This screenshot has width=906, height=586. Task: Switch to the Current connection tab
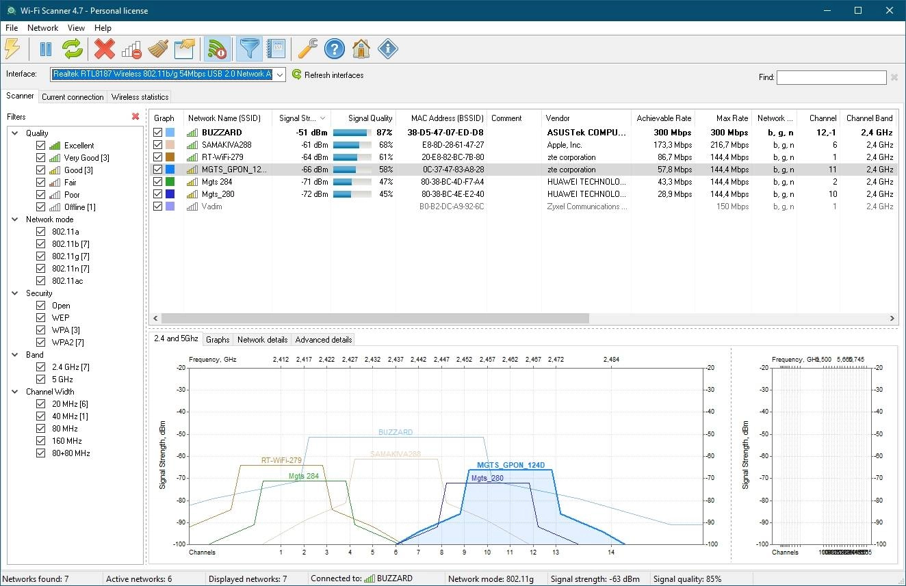73,97
